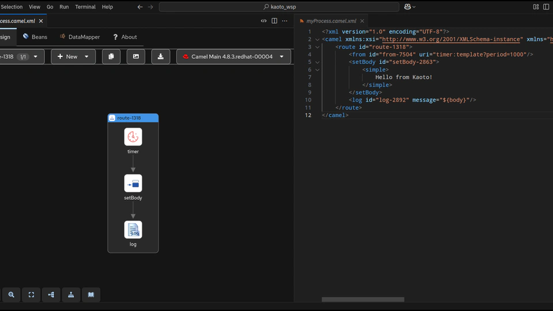Viewport: 553px width, 311px height.
Task: Click the 'setBody' label in the canvas
Action: tap(133, 198)
